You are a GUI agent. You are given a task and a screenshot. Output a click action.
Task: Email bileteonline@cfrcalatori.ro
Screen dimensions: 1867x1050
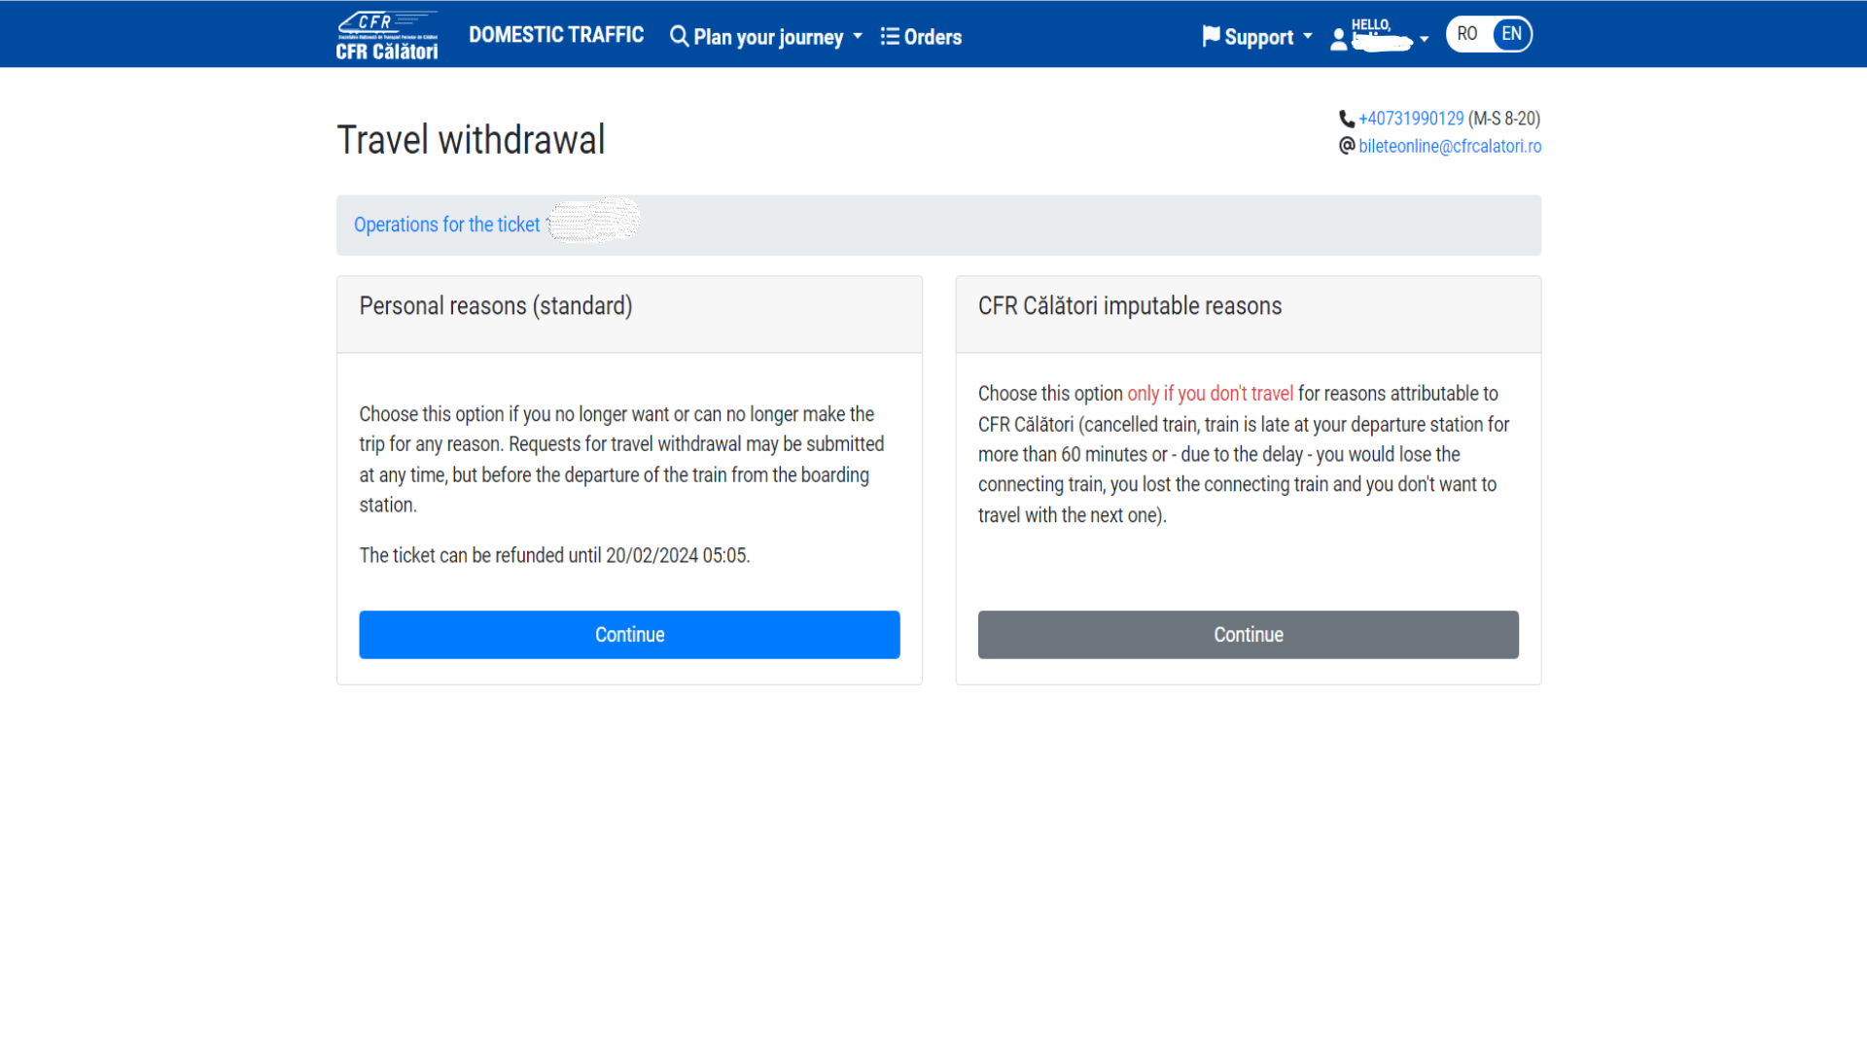1450,146
